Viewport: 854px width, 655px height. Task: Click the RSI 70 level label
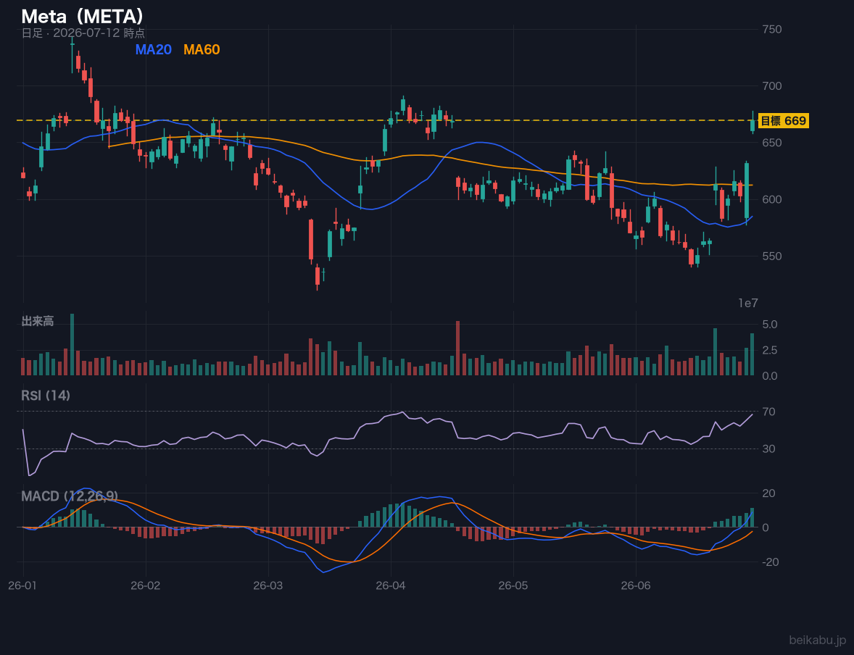(x=768, y=412)
